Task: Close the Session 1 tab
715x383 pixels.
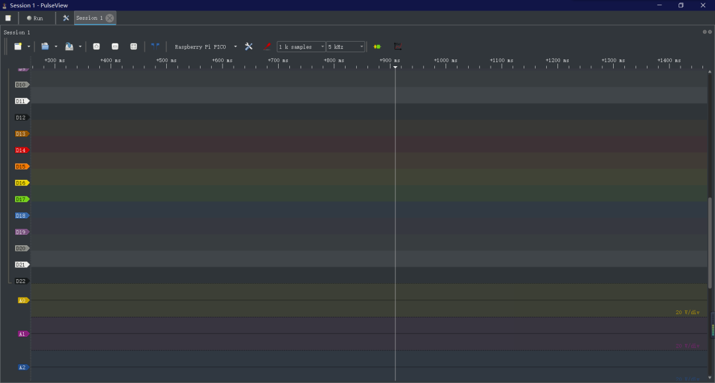Action: point(110,18)
